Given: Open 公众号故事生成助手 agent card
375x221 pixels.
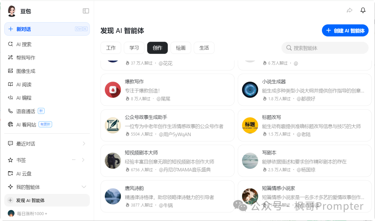Looking at the screenshot, I should [167, 126].
